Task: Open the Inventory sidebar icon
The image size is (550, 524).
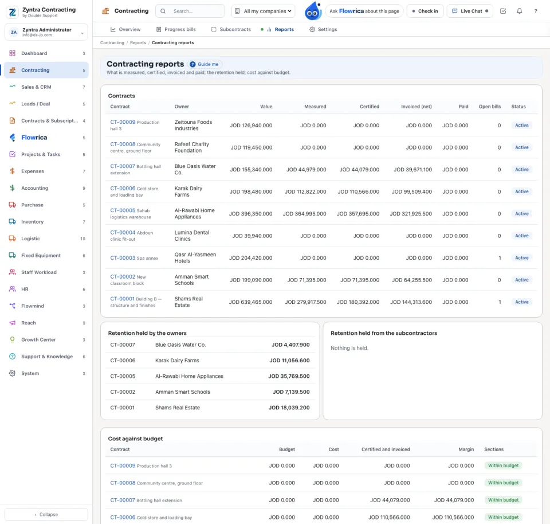Action: pyautogui.click(x=12, y=221)
